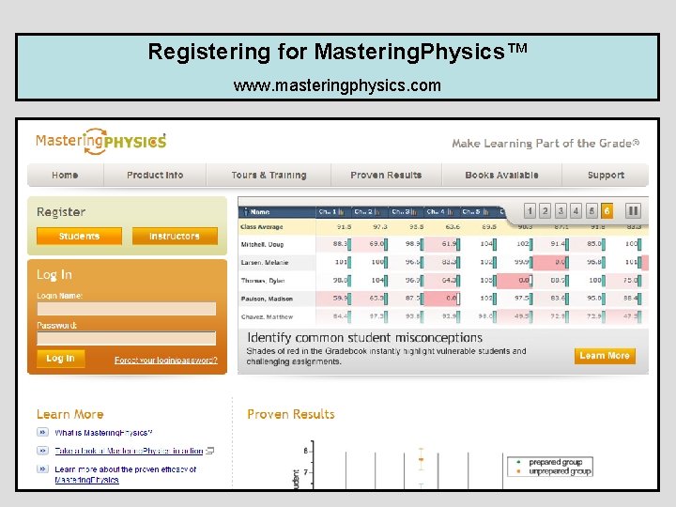Select student Paulson, Madison
This screenshot has height=507, width=676.
click(267, 299)
